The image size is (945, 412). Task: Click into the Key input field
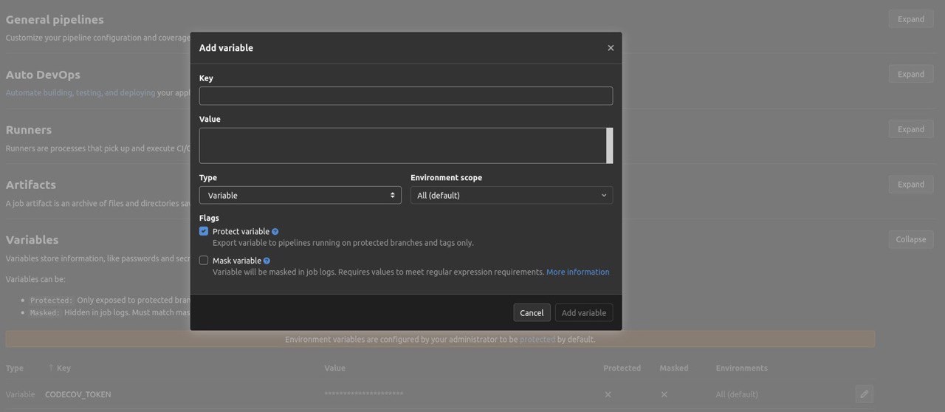point(406,95)
